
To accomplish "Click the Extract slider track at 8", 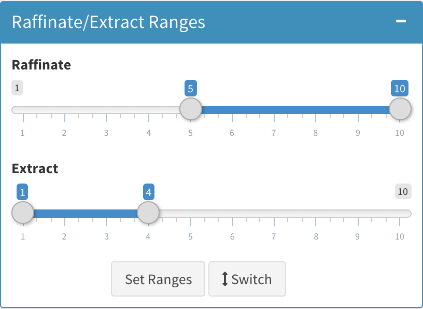I will point(316,213).
